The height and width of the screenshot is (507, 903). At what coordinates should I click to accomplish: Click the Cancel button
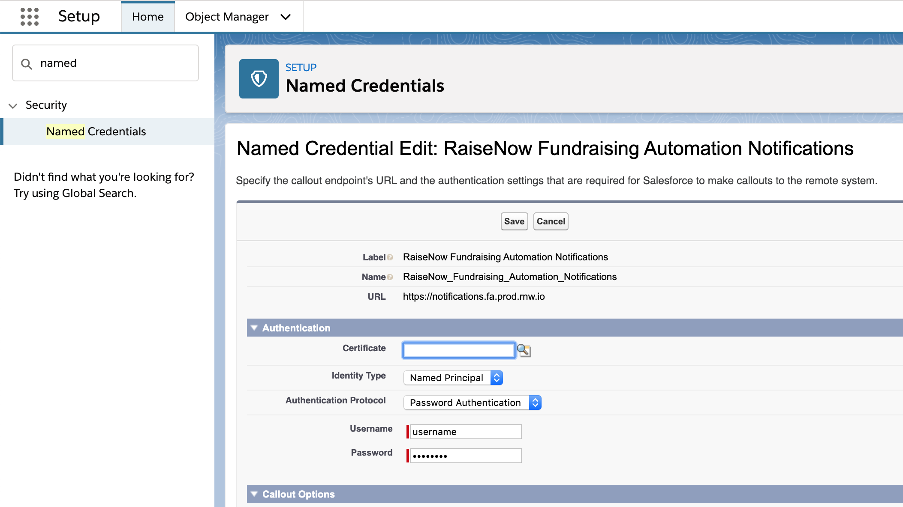(x=551, y=221)
